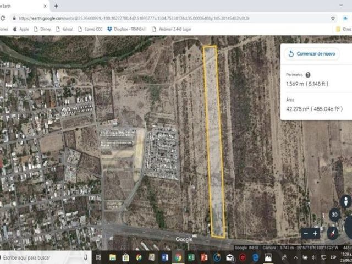Open Microsoft Store from the taskbar

coord(125,257)
